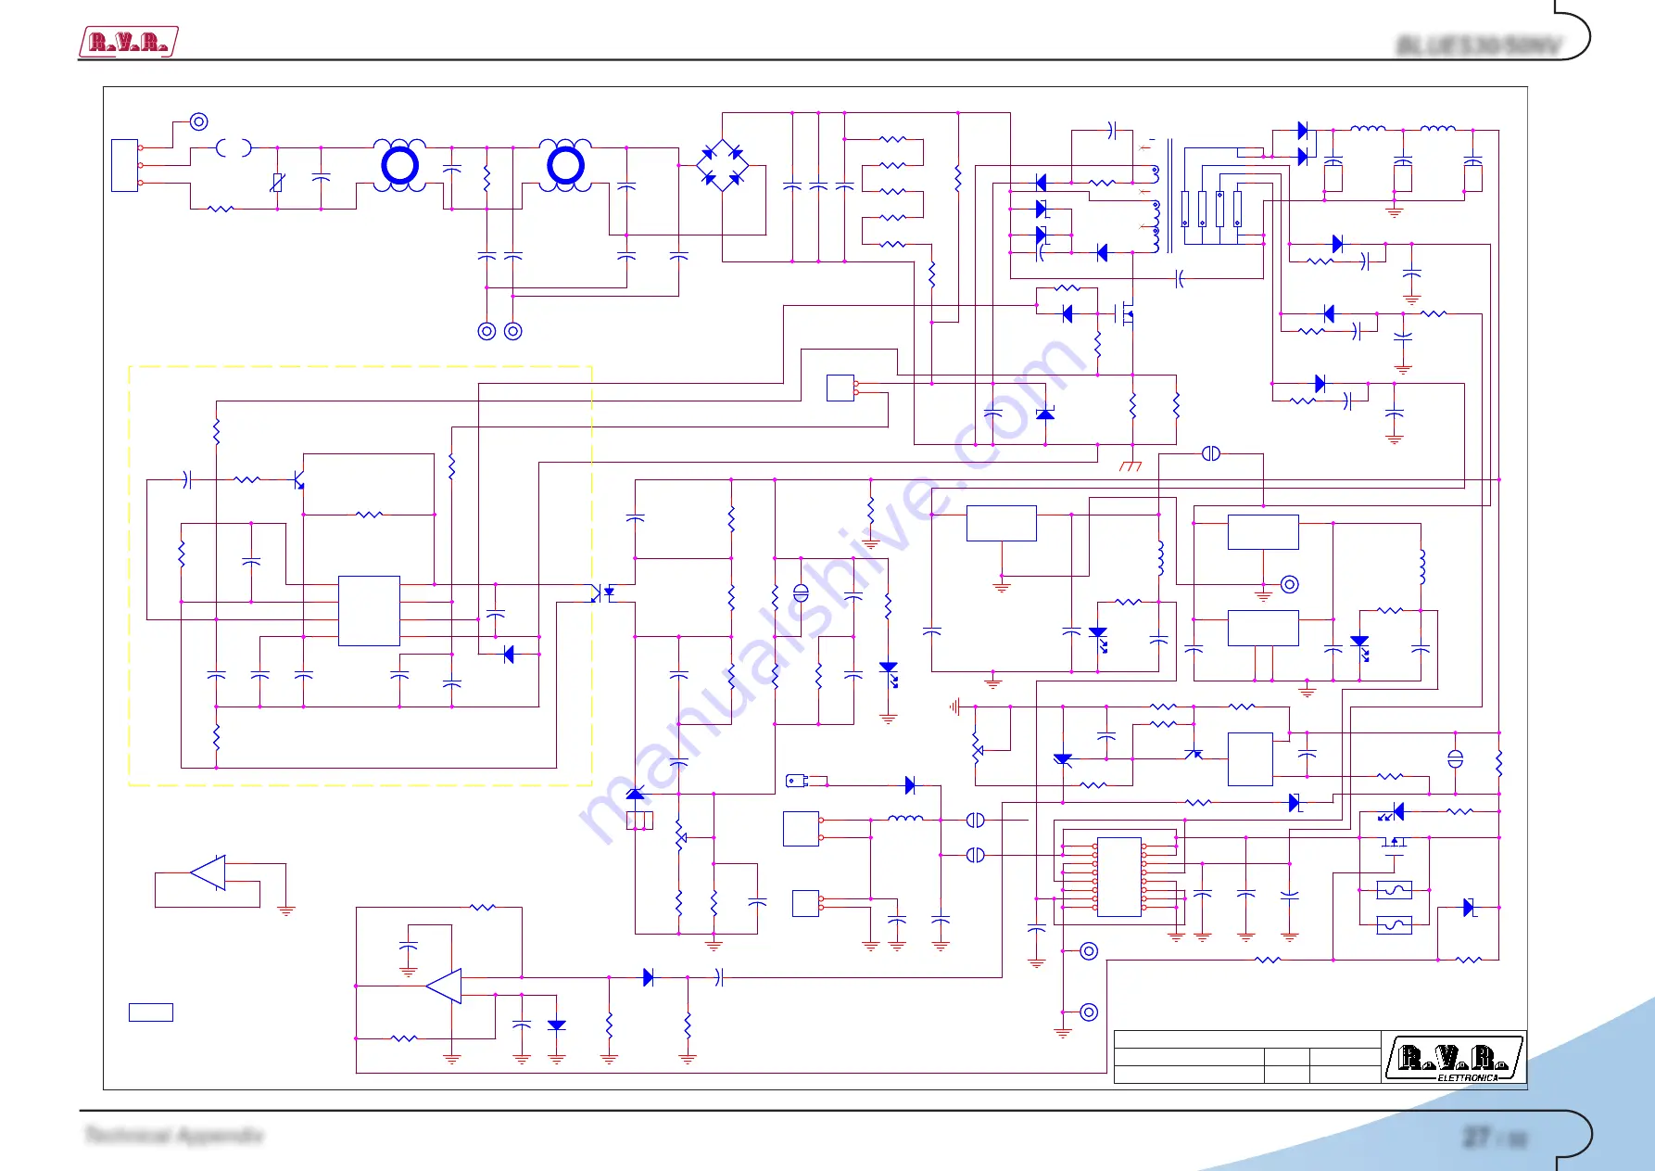Click the chassis ground symbol with slanted lines

(1131, 465)
